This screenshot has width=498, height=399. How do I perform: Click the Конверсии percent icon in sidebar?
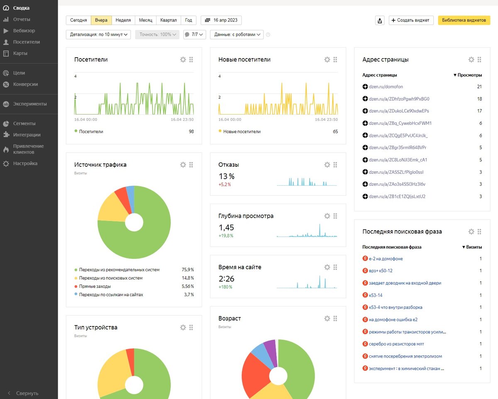point(6,84)
